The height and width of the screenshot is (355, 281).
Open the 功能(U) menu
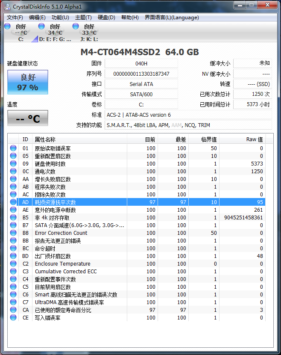tap(60, 18)
